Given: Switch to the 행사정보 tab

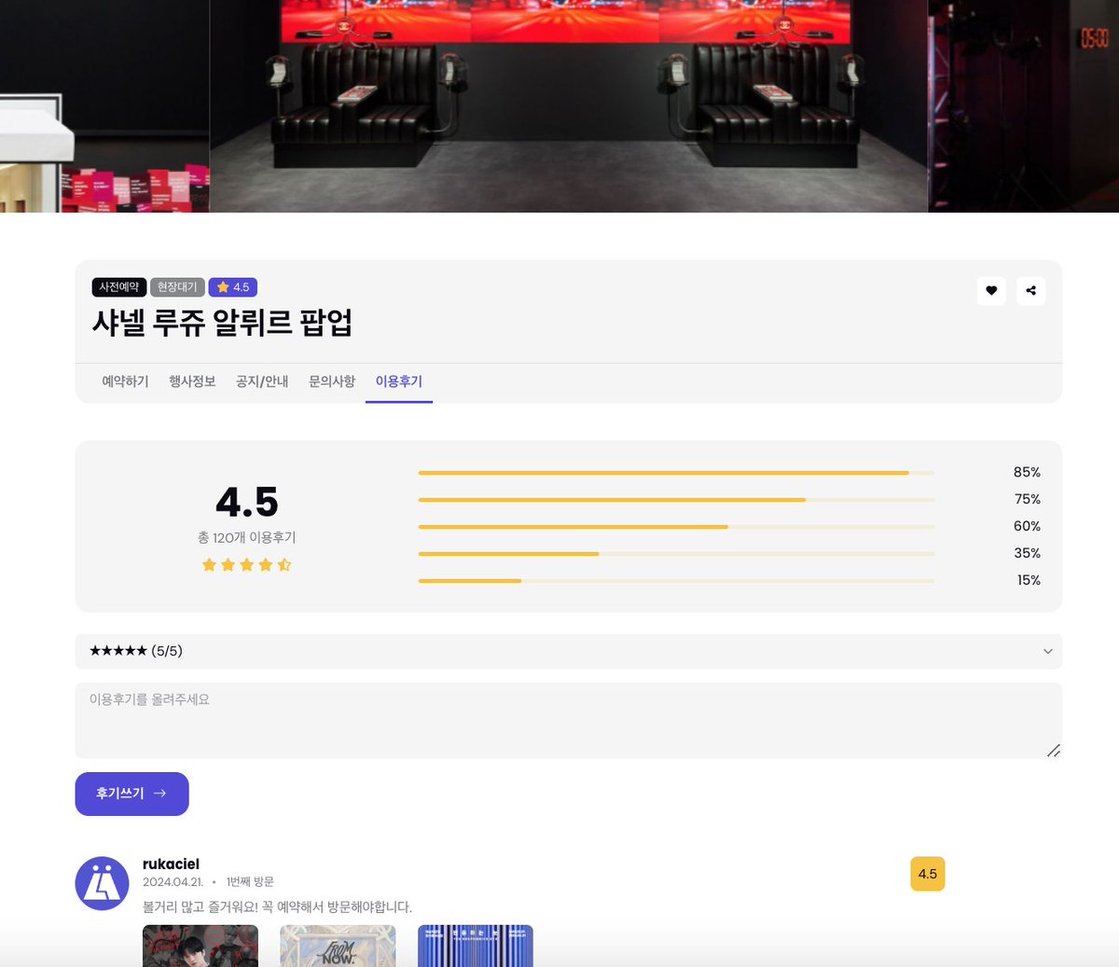Looking at the screenshot, I should 192,381.
